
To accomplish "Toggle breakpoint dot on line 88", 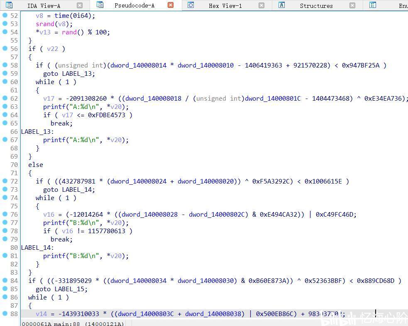I will point(5,314).
